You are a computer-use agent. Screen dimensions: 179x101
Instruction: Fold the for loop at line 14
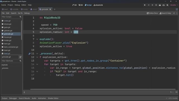click(37, 64)
